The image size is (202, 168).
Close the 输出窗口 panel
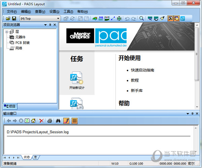pos(197,114)
